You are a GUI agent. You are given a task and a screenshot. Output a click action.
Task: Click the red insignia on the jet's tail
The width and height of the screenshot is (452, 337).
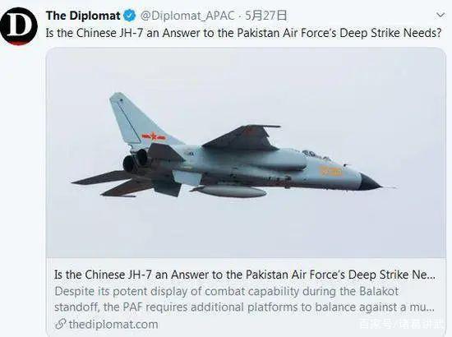pos(154,136)
